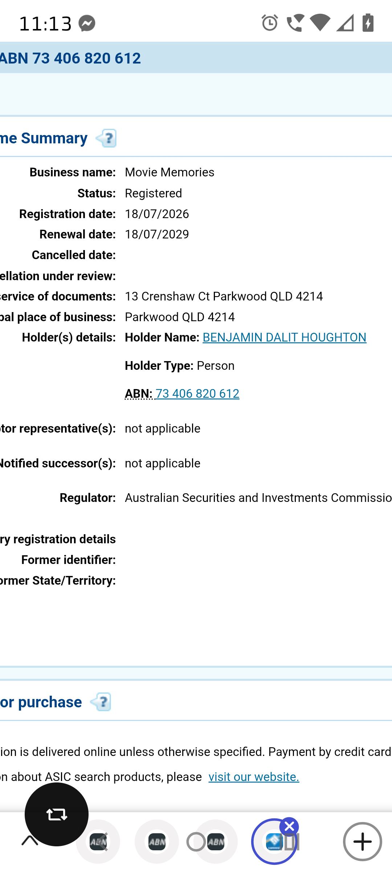
Task: Close the active tab with X badge
Action: click(289, 827)
